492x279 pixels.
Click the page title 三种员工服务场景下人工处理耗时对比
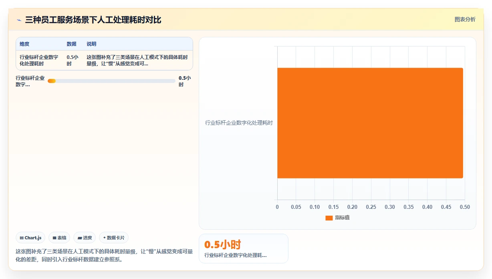[x=93, y=20]
